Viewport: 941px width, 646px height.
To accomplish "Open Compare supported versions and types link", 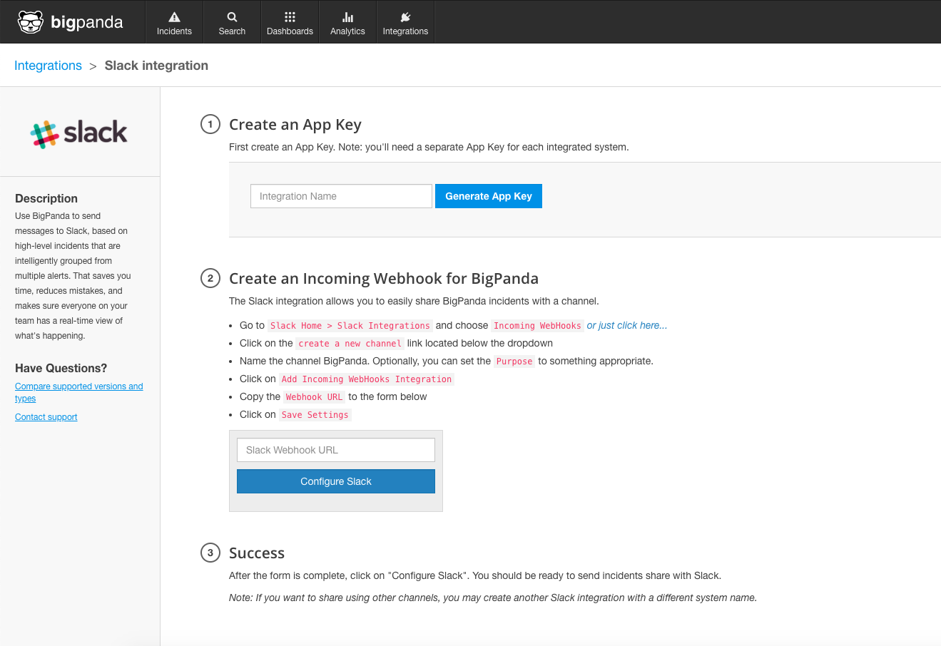I will coord(79,392).
